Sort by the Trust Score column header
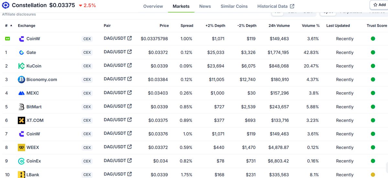 tap(377, 25)
